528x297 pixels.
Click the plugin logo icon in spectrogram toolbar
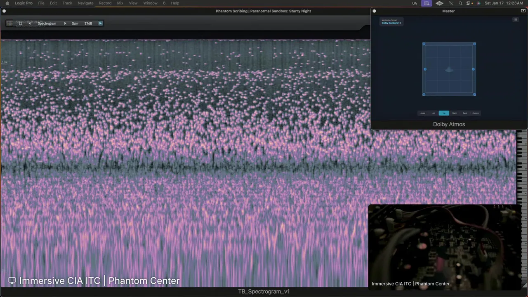click(x=10, y=24)
